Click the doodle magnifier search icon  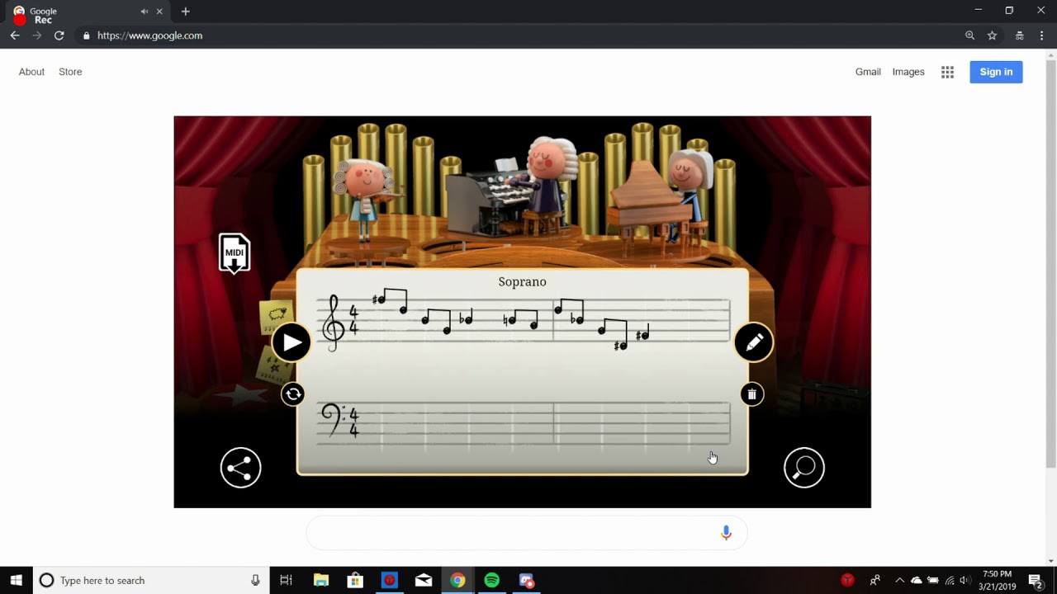click(804, 468)
